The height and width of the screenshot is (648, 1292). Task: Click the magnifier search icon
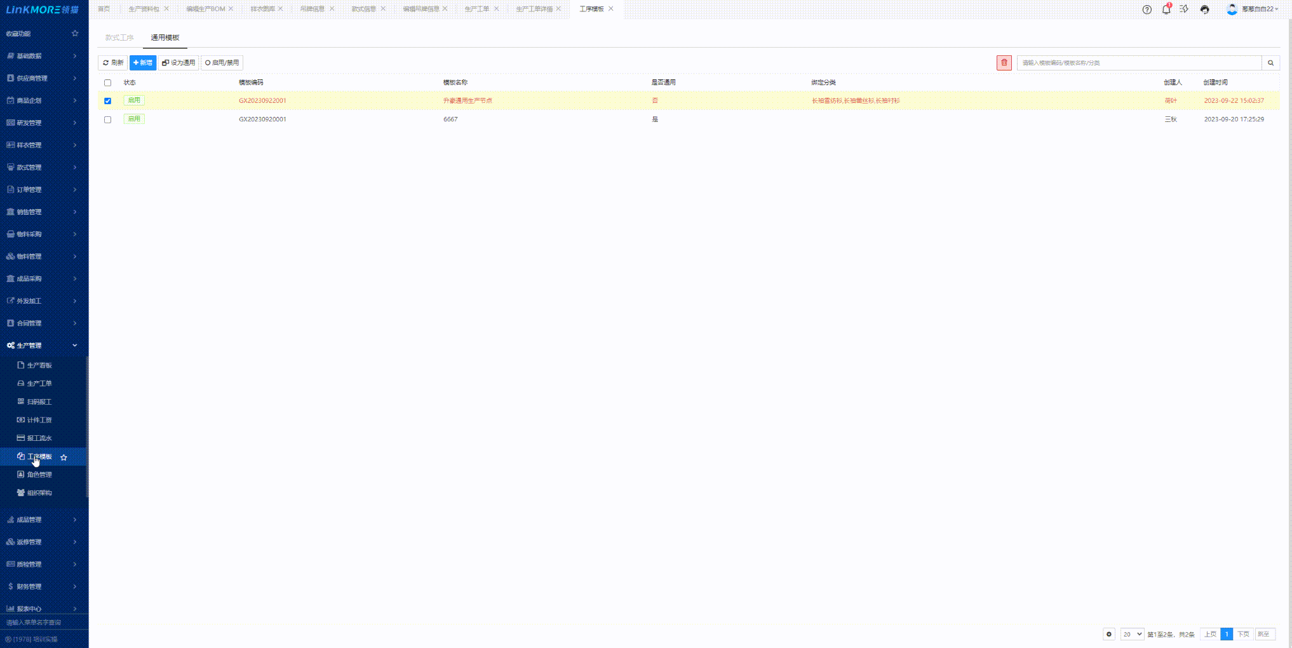coord(1270,63)
